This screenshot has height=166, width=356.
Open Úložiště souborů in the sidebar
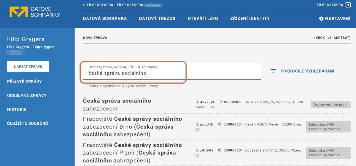coord(28,123)
